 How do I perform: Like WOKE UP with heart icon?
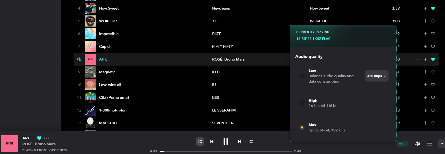pos(433,21)
